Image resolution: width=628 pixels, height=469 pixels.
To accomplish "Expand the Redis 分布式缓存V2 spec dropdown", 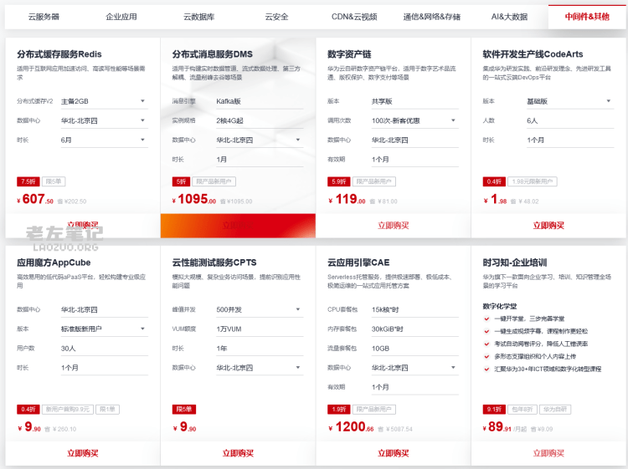I will point(143,101).
